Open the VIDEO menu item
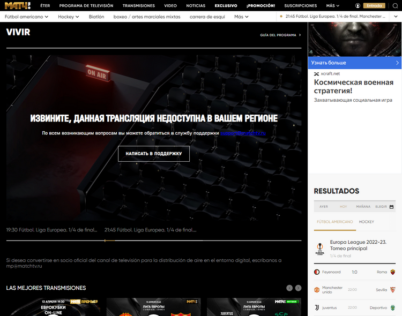 coord(170,6)
